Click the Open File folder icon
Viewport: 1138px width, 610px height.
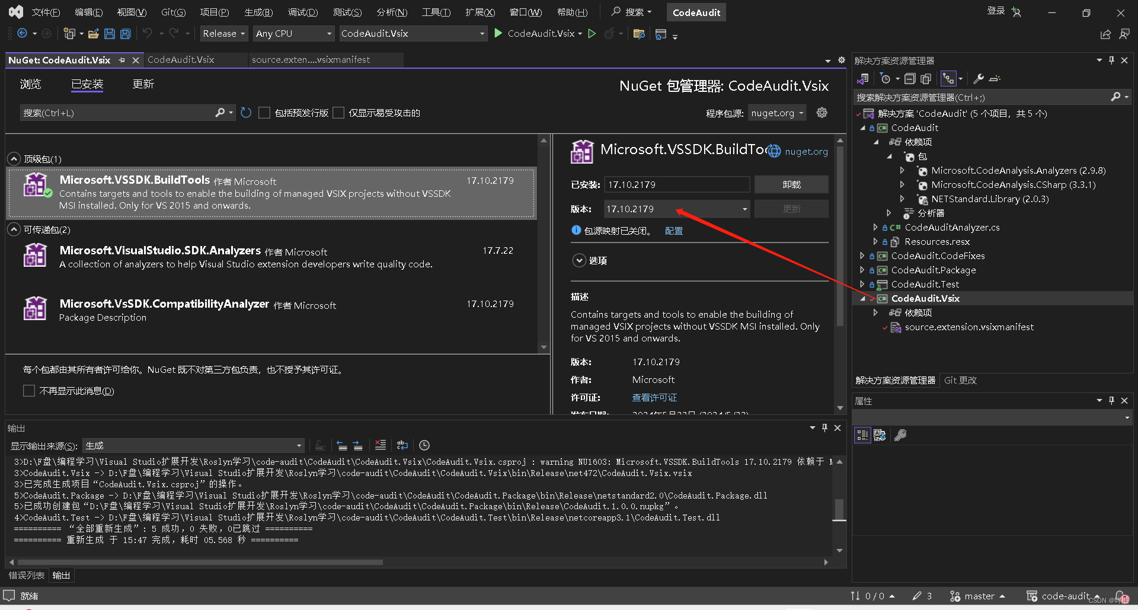point(93,34)
